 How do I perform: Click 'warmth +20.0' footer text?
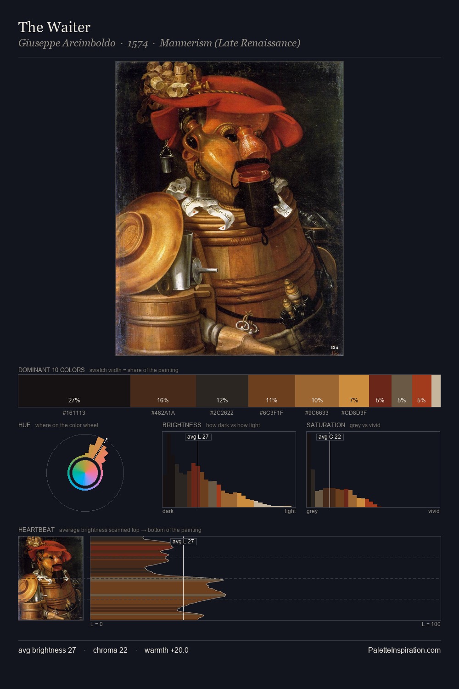point(167,650)
